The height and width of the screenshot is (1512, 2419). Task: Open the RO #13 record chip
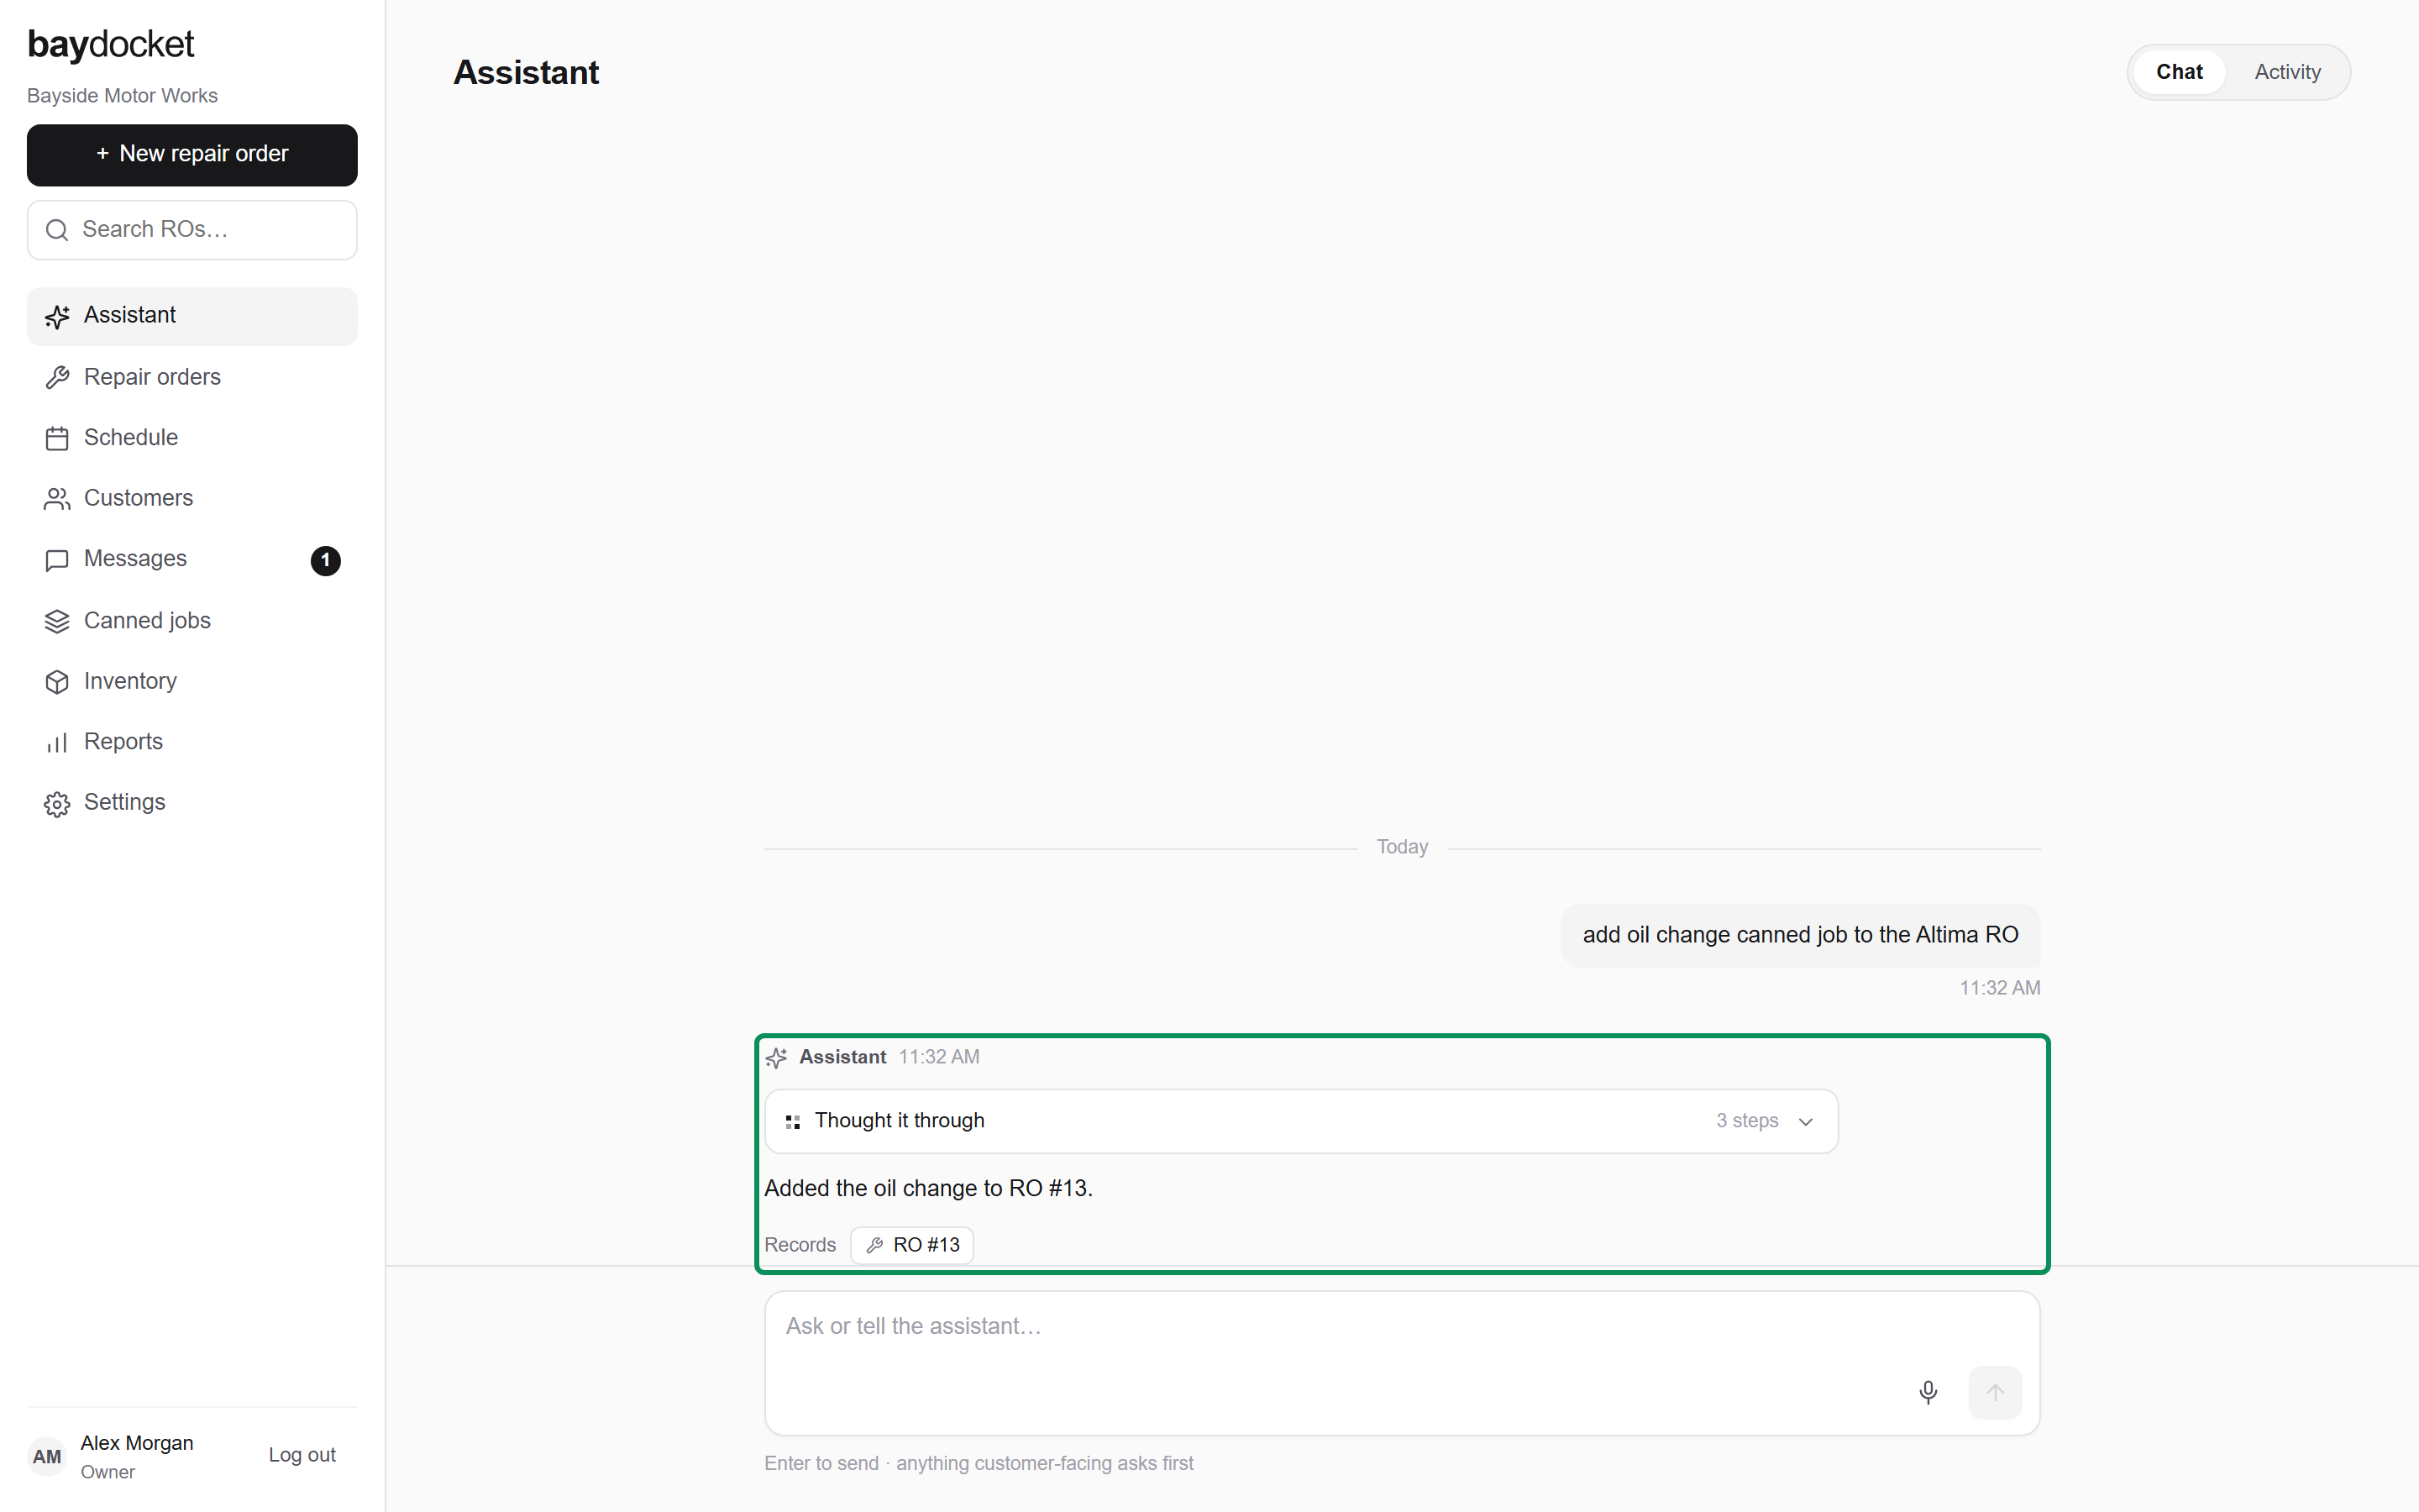(x=911, y=1245)
